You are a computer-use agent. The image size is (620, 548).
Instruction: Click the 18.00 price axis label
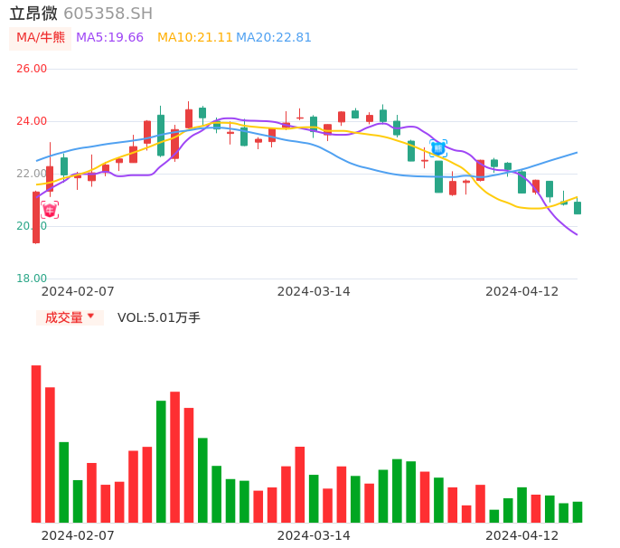[x=32, y=279]
